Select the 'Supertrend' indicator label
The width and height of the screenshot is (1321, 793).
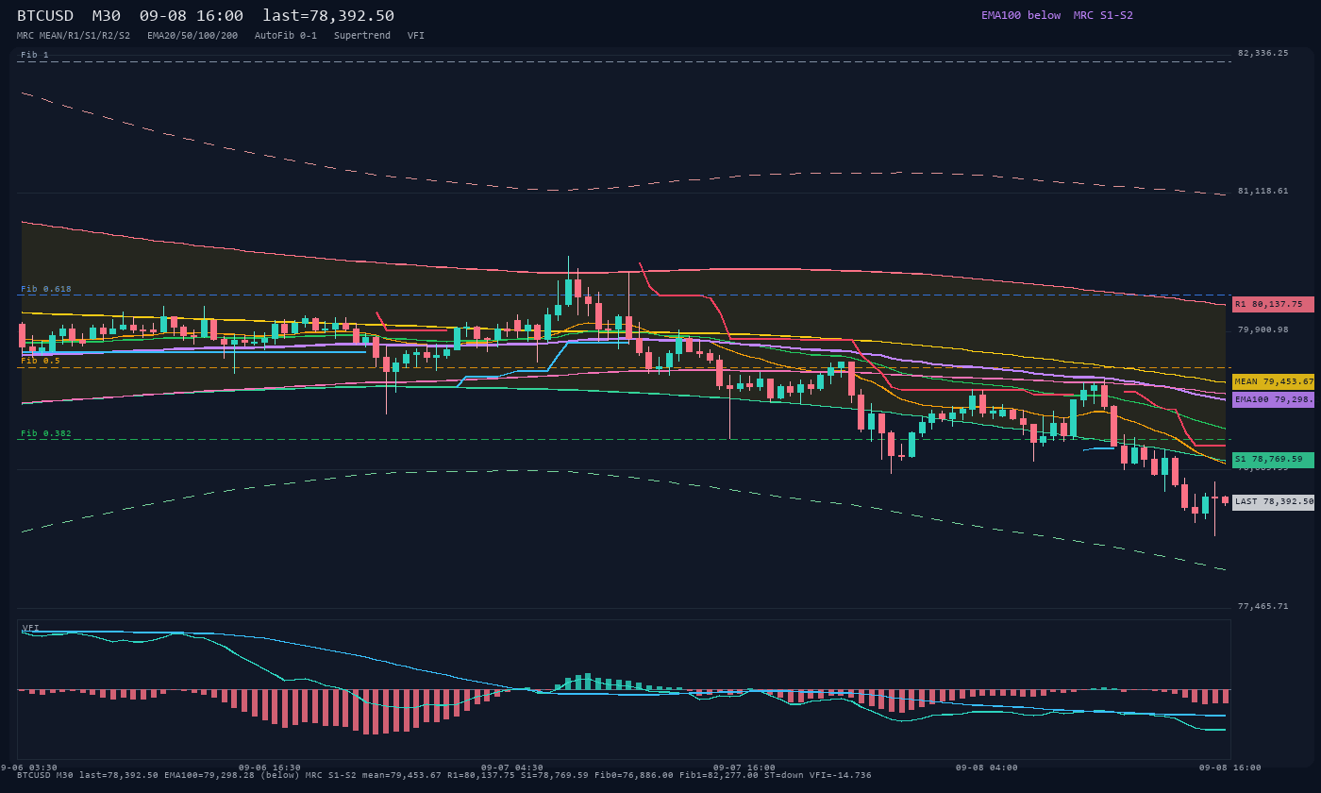coord(362,36)
